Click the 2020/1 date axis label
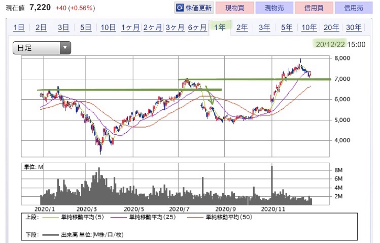The height and width of the screenshot is (243, 380). click(45, 209)
